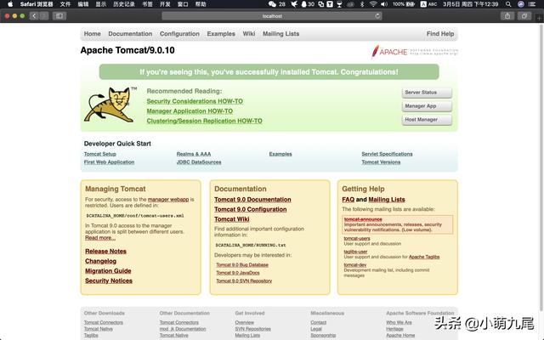544x340 pixels.
Task: Open WeChat status icon in menu bar
Action: (272, 4)
